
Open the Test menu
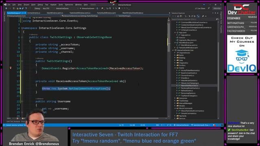[x=47, y=5]
